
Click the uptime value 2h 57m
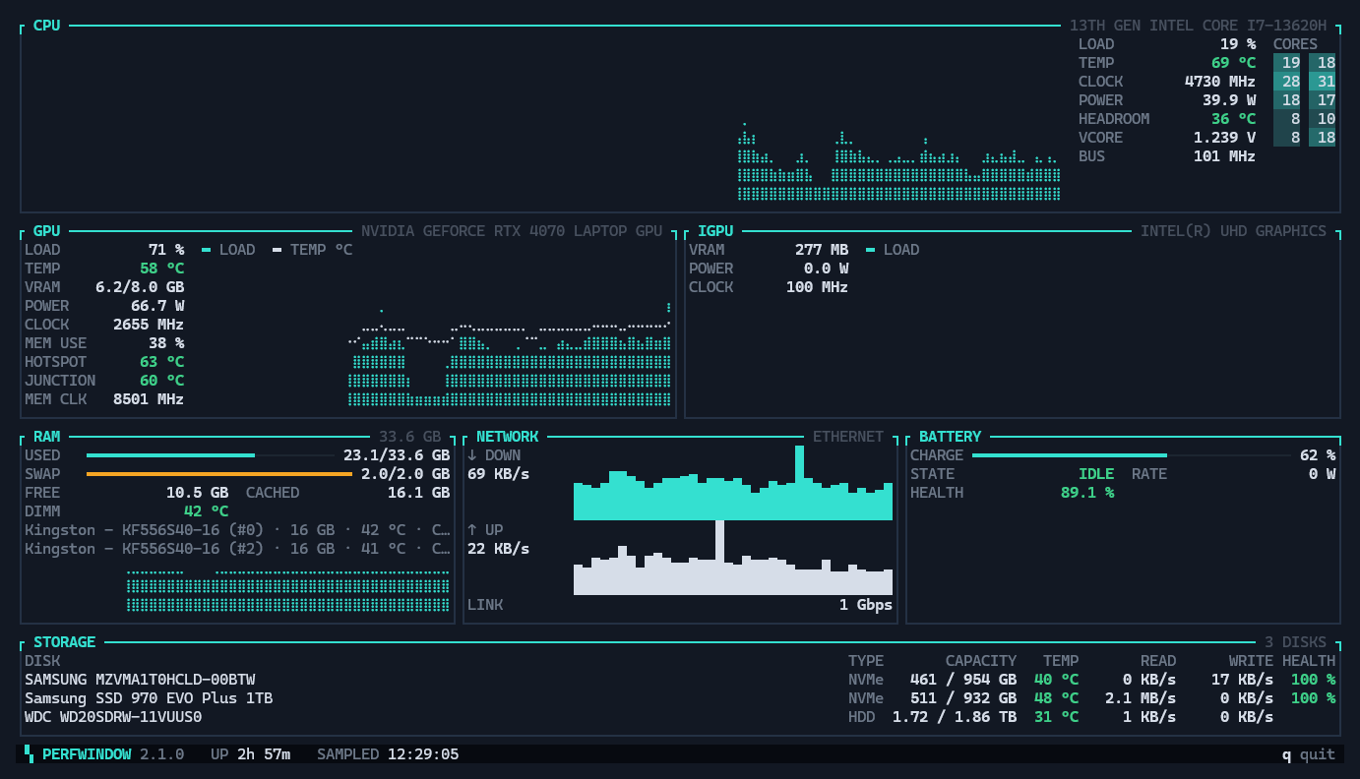[x=264, y=754]
